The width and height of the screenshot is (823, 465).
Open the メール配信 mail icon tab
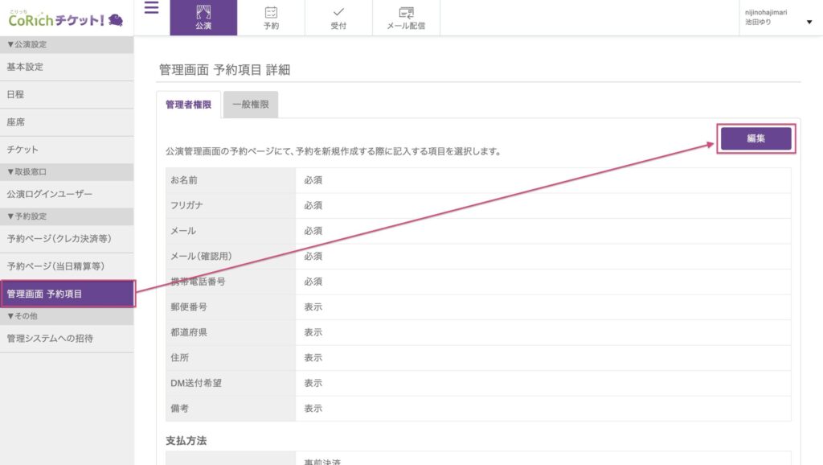[406, 18]
